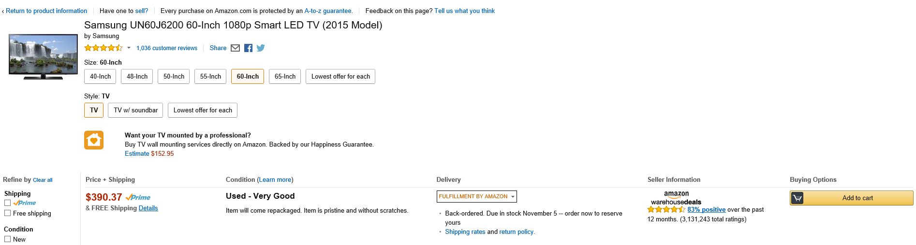This screenshot has width=916, height=245.
Task: Choose the TV w/ soundbar style
Action: (x=135, y=110)
